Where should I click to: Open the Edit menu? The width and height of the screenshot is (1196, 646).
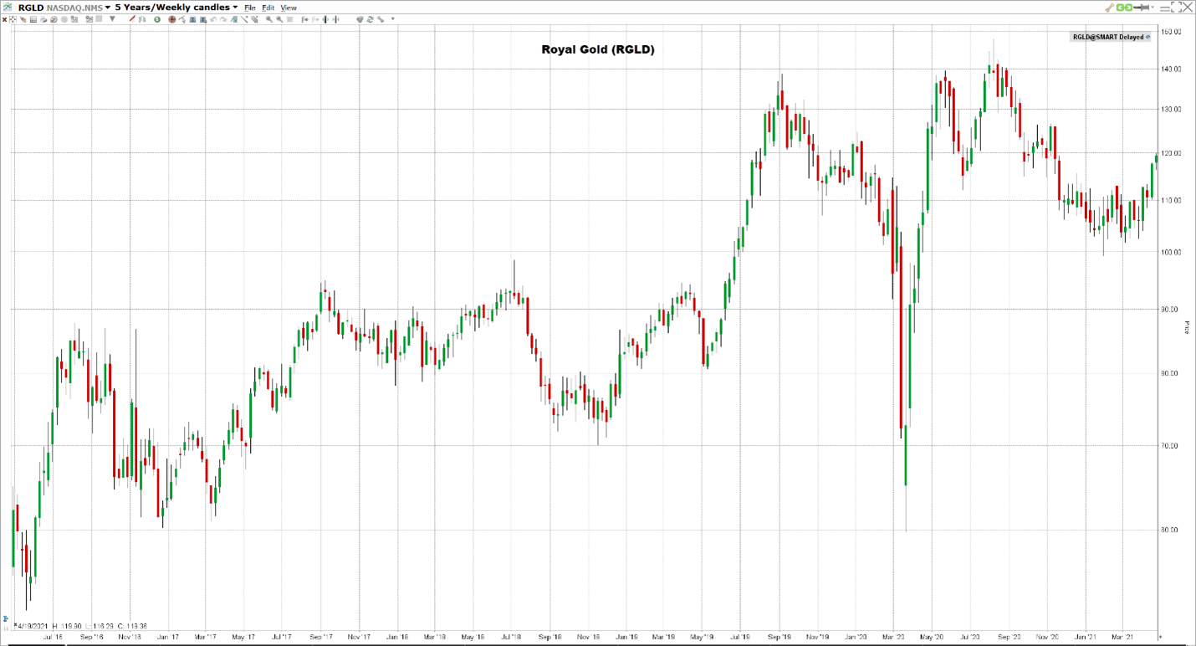(268, 8)
